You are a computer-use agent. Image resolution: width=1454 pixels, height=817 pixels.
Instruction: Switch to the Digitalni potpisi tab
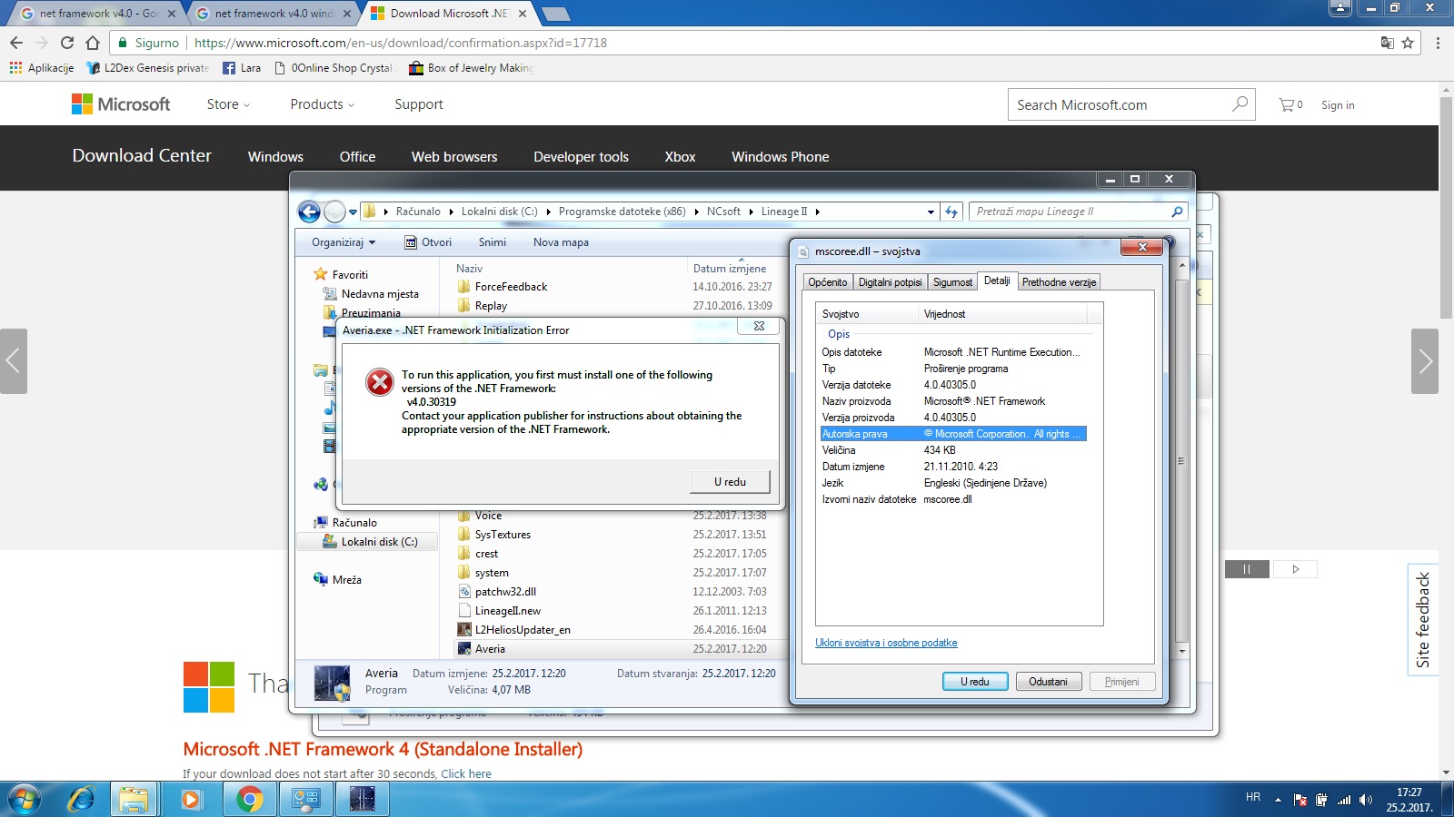(890, 282)
